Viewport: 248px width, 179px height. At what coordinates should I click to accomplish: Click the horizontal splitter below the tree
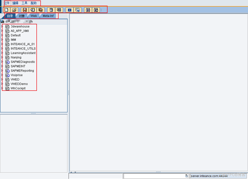pyautogui.click(x=34, y=113)
